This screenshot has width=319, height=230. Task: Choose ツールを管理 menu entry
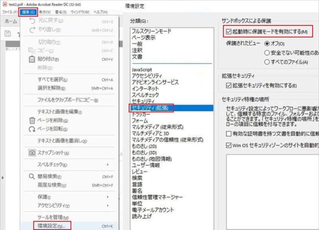[x=69, y=218]
